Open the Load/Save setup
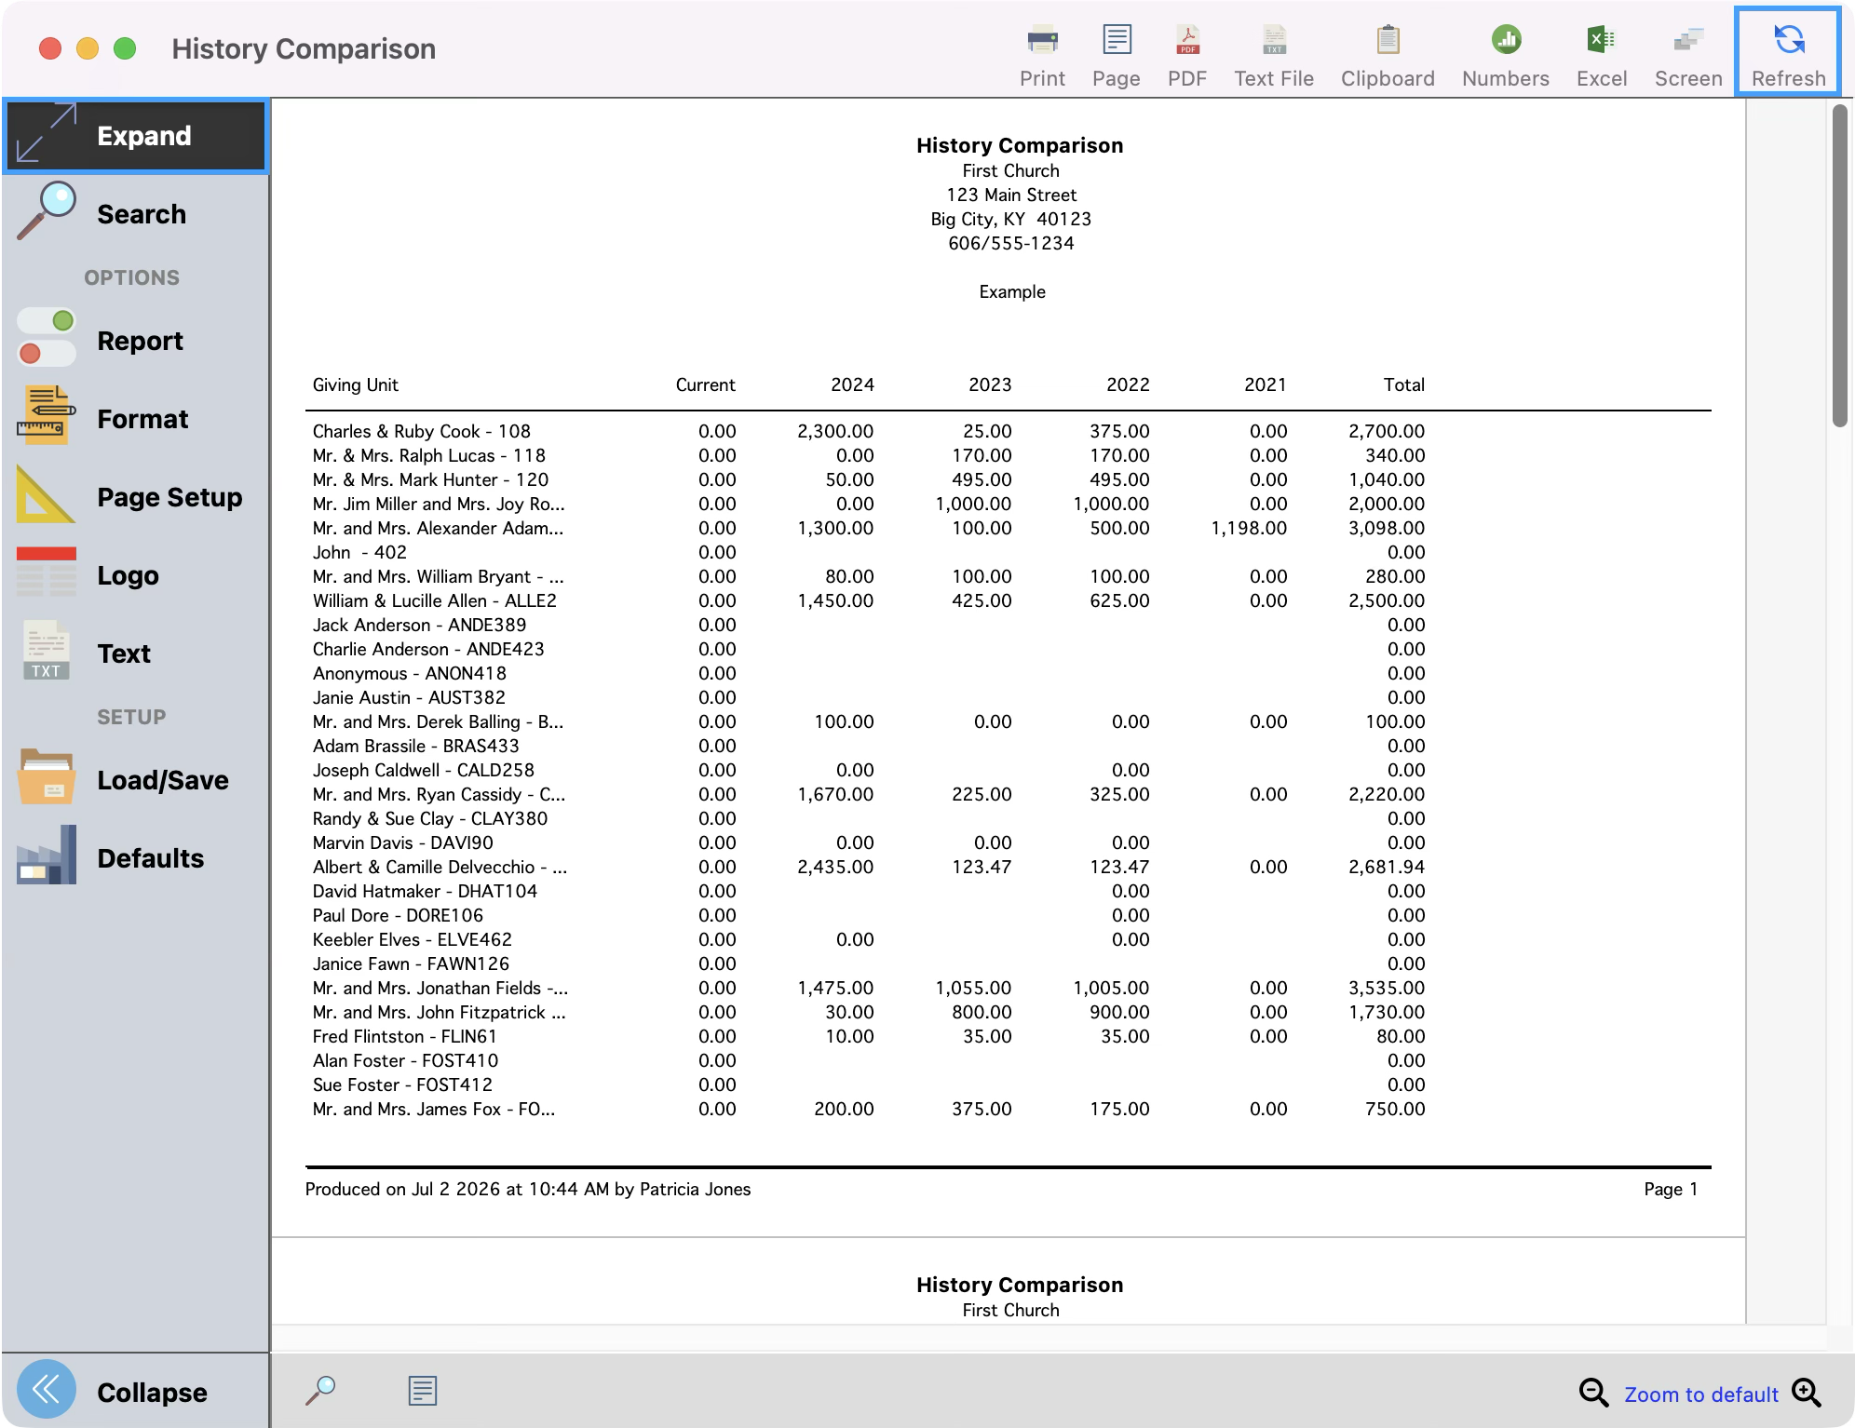This screenshot has width=1855, height=1428. point(137,780)
